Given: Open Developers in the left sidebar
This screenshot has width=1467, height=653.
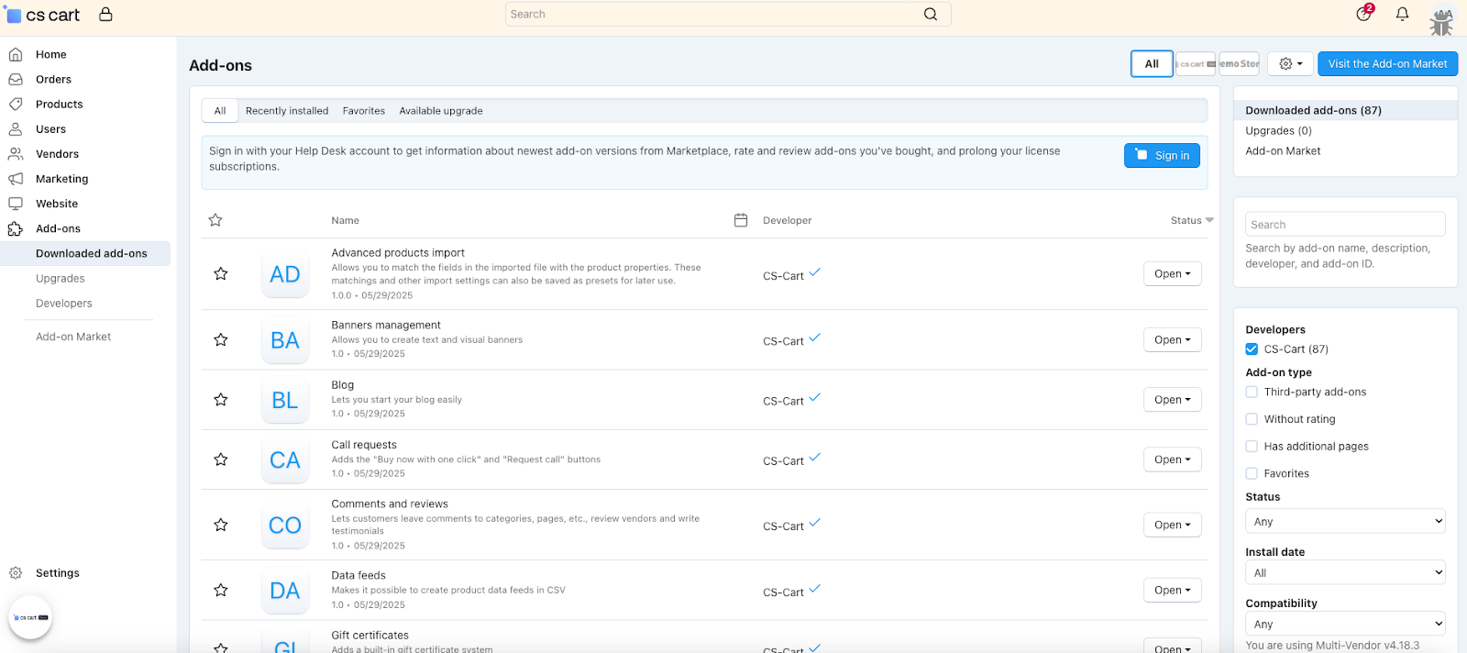Looking at the screenshot, I should click(64, 303).
